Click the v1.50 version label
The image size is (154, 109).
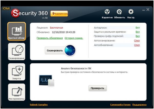tap(45, 18)
